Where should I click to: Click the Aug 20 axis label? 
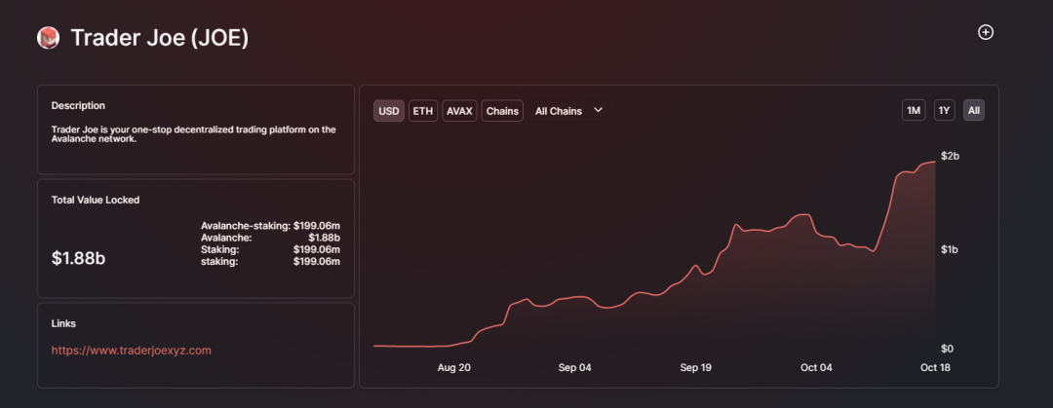pyautogui.click(x=454, y=368)
